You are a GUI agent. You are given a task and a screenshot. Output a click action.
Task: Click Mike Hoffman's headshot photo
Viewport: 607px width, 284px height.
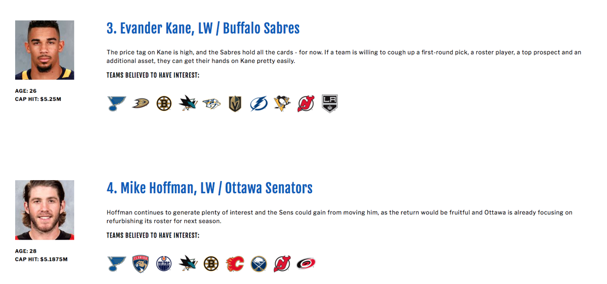pos(45,210)
